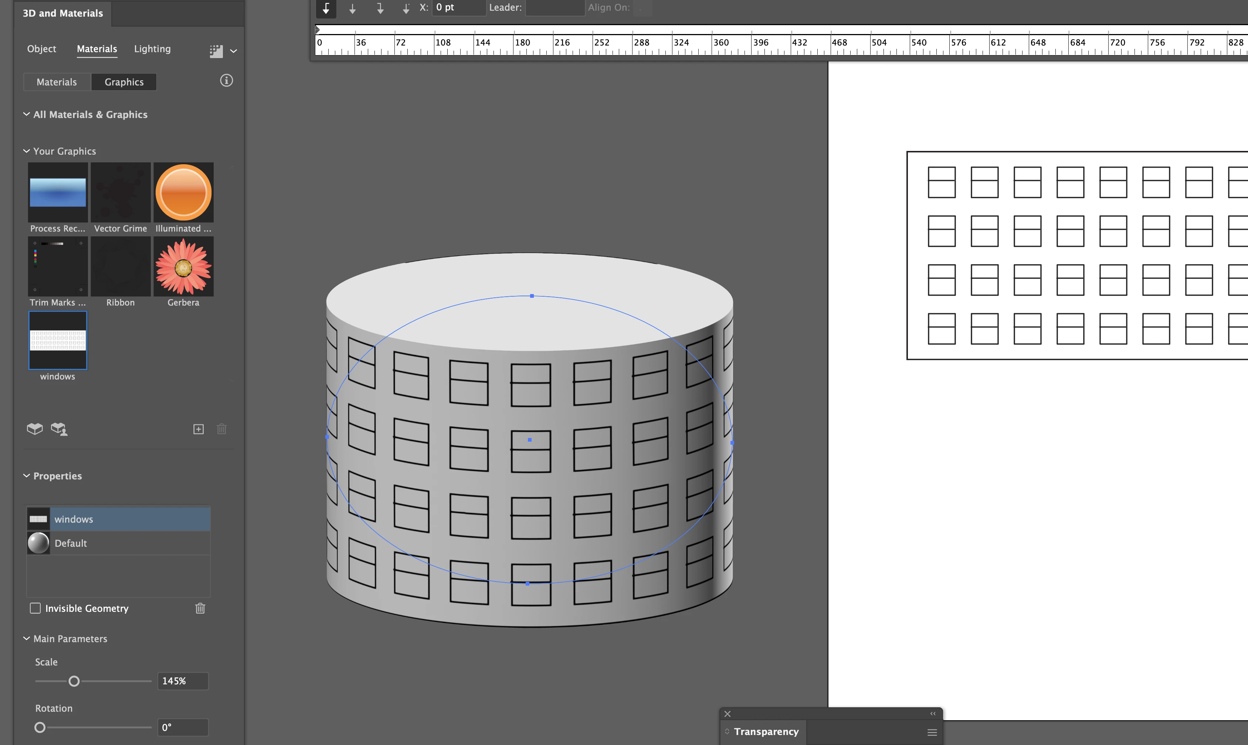The image size is (1248, 745).
Task: Collapse the Your Graphics section
Action: coord(27,151)
